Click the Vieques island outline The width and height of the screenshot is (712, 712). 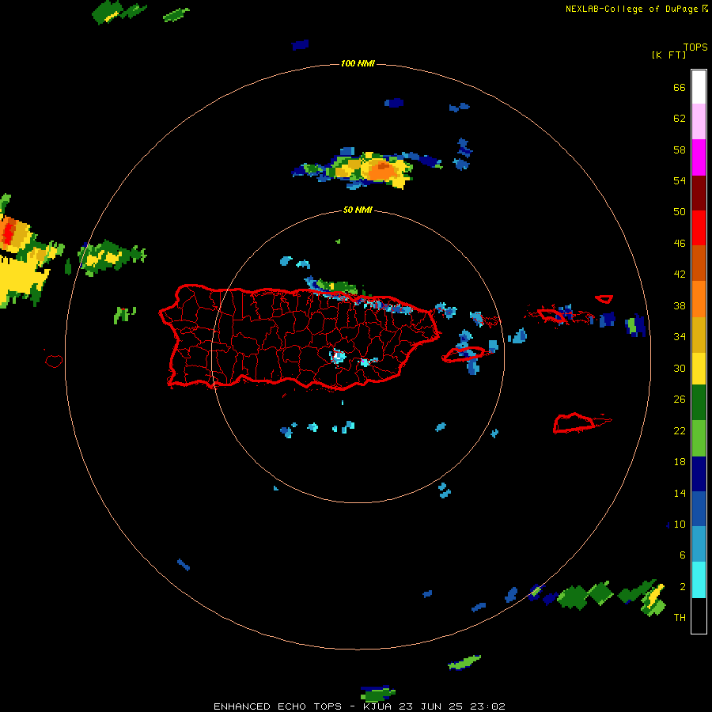(464, 354)
